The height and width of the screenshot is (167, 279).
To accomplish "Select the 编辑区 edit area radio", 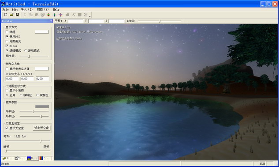I will (21, 95).
